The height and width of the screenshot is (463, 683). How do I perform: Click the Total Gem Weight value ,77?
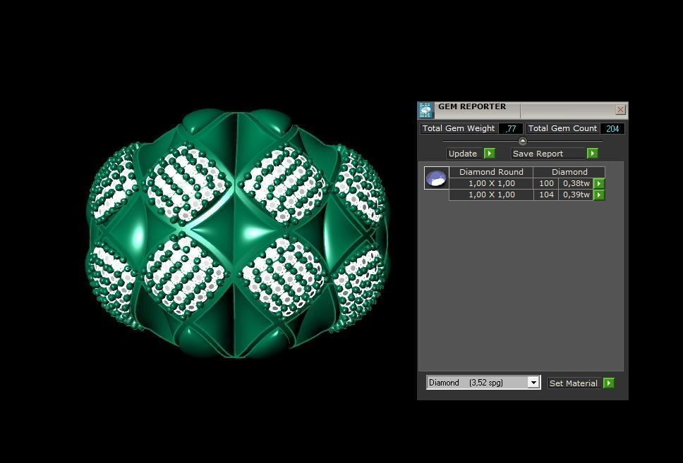click(x=511, y=128)
